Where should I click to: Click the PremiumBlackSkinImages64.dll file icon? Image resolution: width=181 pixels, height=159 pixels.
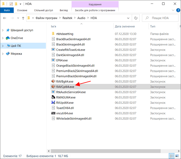click(x=53, y=76)
